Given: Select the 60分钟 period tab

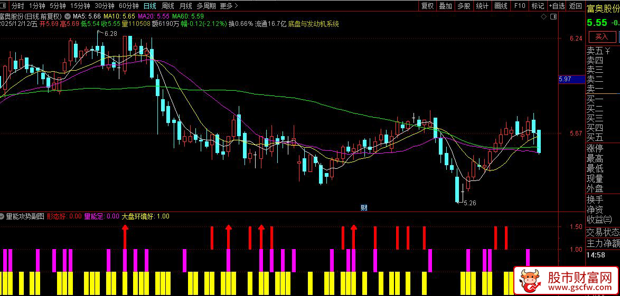Looking at the screenshot, I should point(129,6).
